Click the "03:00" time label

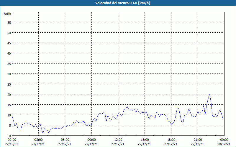[x=38, y=140]
